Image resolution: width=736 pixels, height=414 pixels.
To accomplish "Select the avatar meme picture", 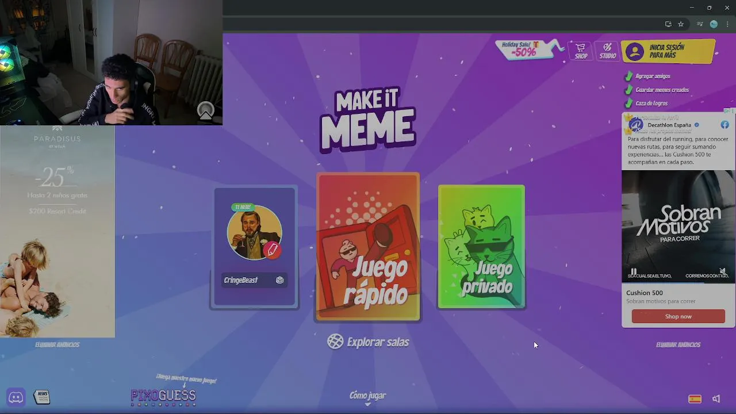I will [x=253, y=233].
